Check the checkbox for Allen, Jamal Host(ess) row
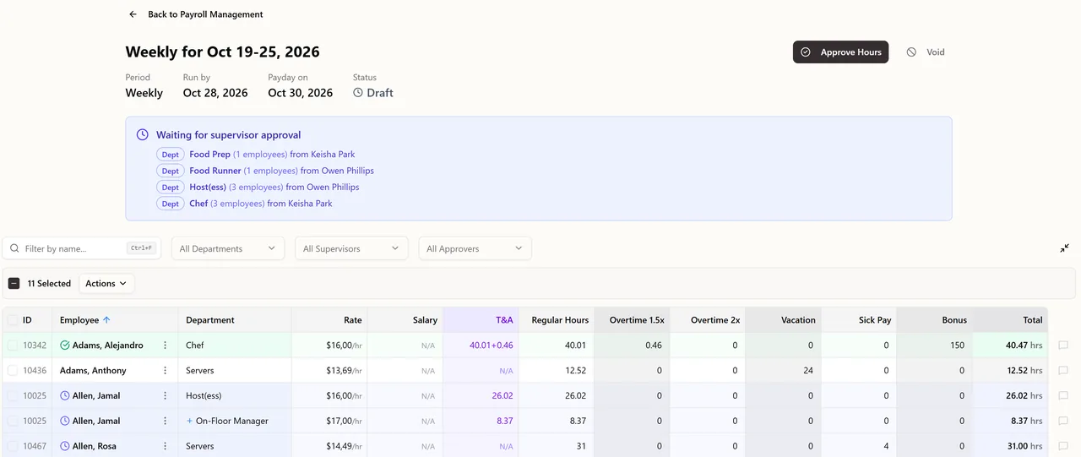 click(13, 395)
